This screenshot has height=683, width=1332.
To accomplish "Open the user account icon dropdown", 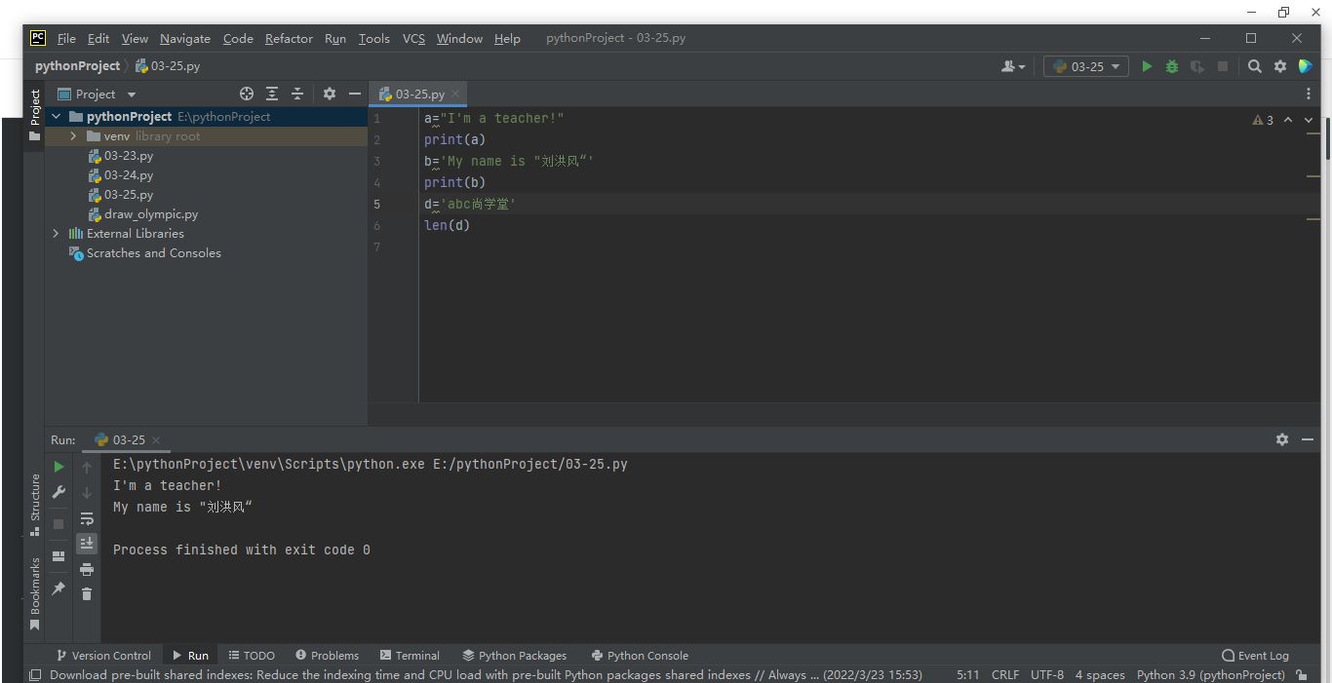I will pyautogui.click(x=1013, y=66).
